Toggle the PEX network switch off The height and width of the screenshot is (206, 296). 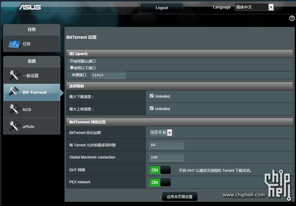[160, 182]
